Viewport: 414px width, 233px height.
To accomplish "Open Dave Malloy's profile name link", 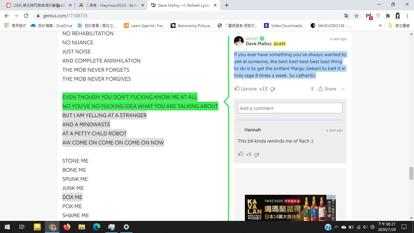I will pos(259,44).
